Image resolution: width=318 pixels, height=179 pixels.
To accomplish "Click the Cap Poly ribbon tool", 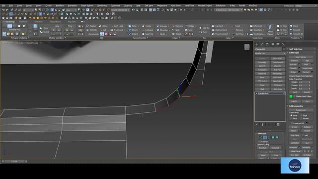I will click(148, 34).
